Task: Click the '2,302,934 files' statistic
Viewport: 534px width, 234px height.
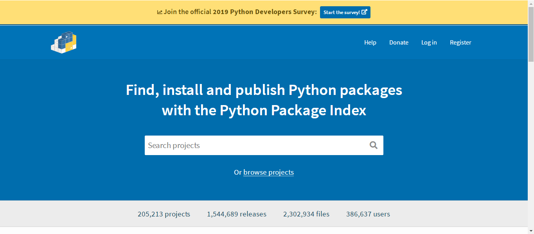Action: point(306,214)
